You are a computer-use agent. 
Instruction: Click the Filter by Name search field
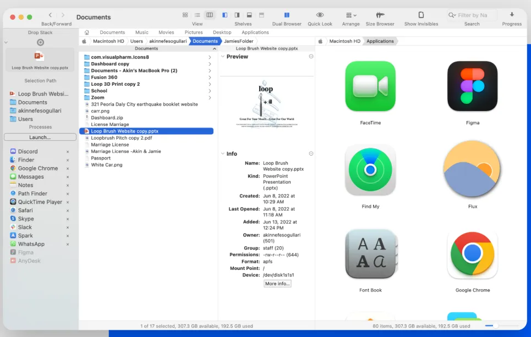472,15
